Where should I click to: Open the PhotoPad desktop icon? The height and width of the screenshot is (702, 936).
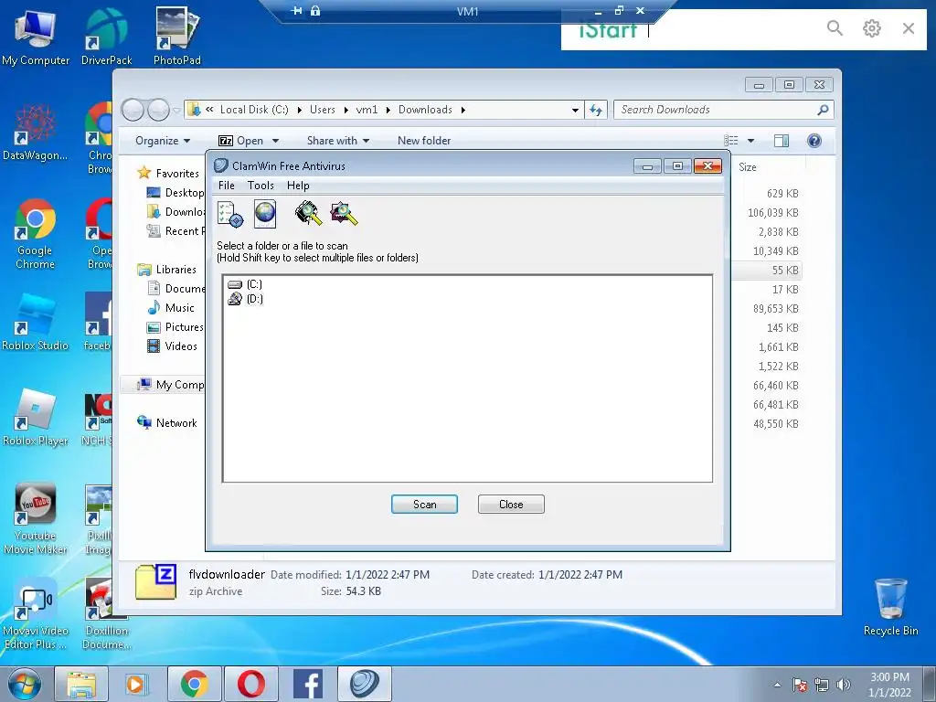(x=176, y=37)
